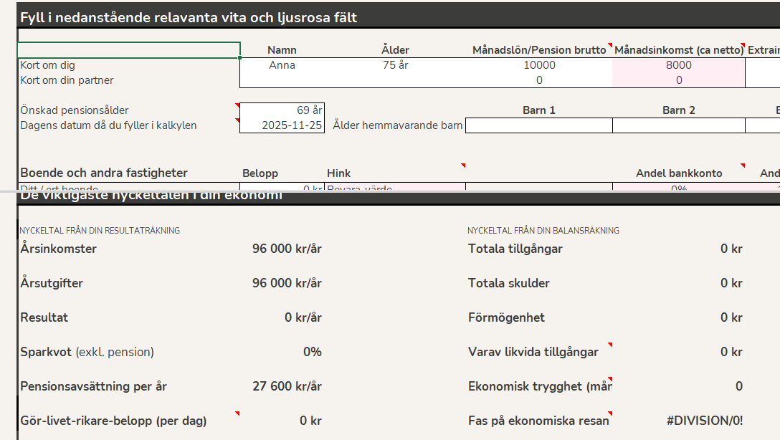The width and height of the screenshot is (780, 440).
Task: Click the Ekonomisk trygghet value 0
Action: (738, 386)
